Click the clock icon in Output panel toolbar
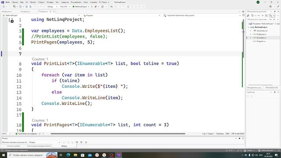281x158 pixels. pos(86,142)
